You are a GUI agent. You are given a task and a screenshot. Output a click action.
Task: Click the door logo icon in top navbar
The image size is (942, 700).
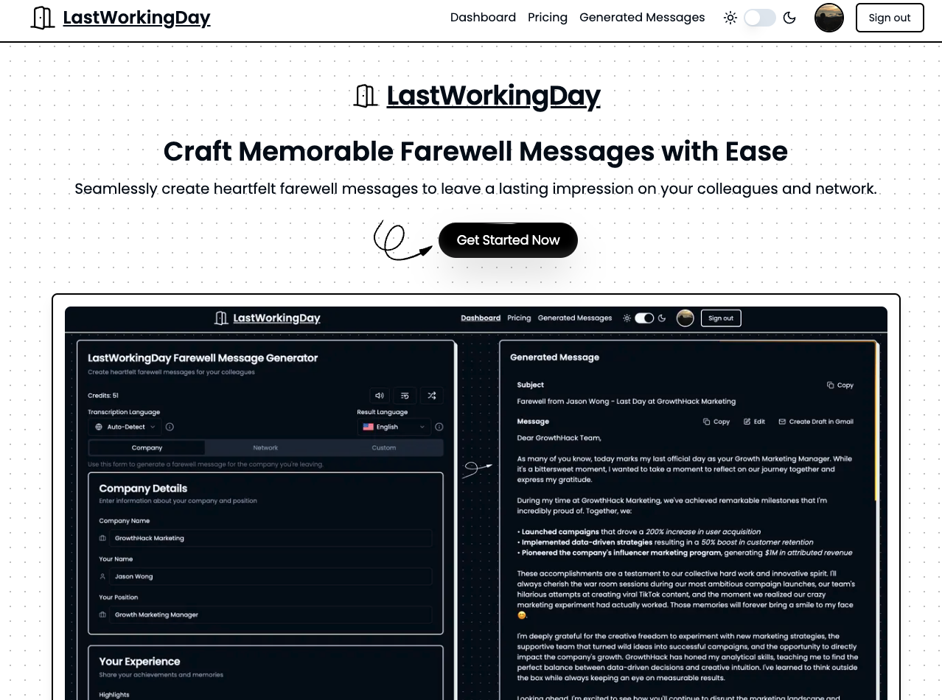coord(43,18)
